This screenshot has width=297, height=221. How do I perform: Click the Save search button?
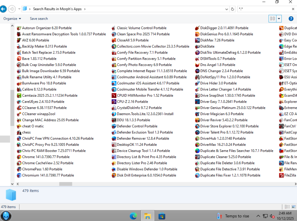39,19
